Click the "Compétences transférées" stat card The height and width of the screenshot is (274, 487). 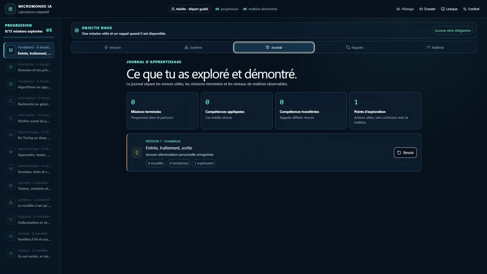(x=311, y=111)
